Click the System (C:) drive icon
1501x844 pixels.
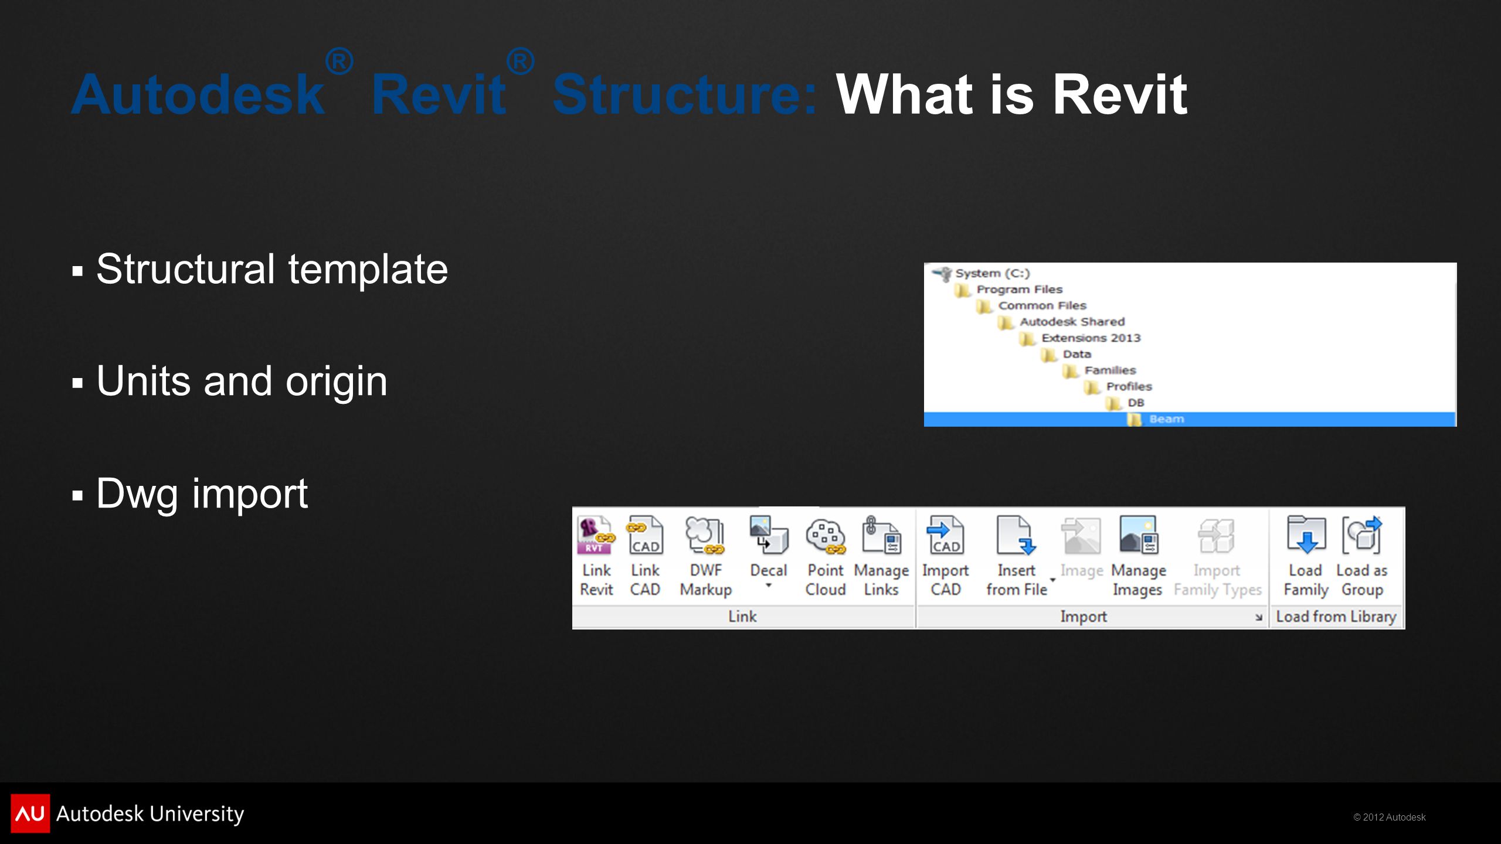pos(943,274)
